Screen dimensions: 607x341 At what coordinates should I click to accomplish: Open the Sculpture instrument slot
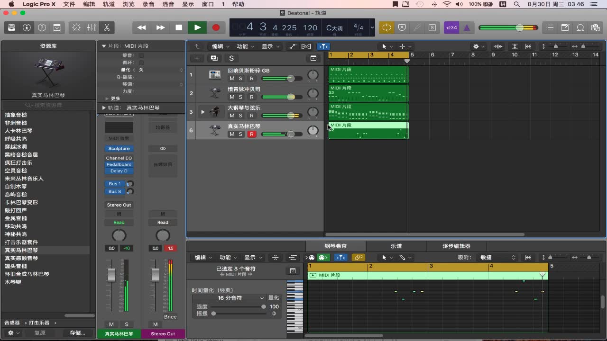click(x=119, y=149)
